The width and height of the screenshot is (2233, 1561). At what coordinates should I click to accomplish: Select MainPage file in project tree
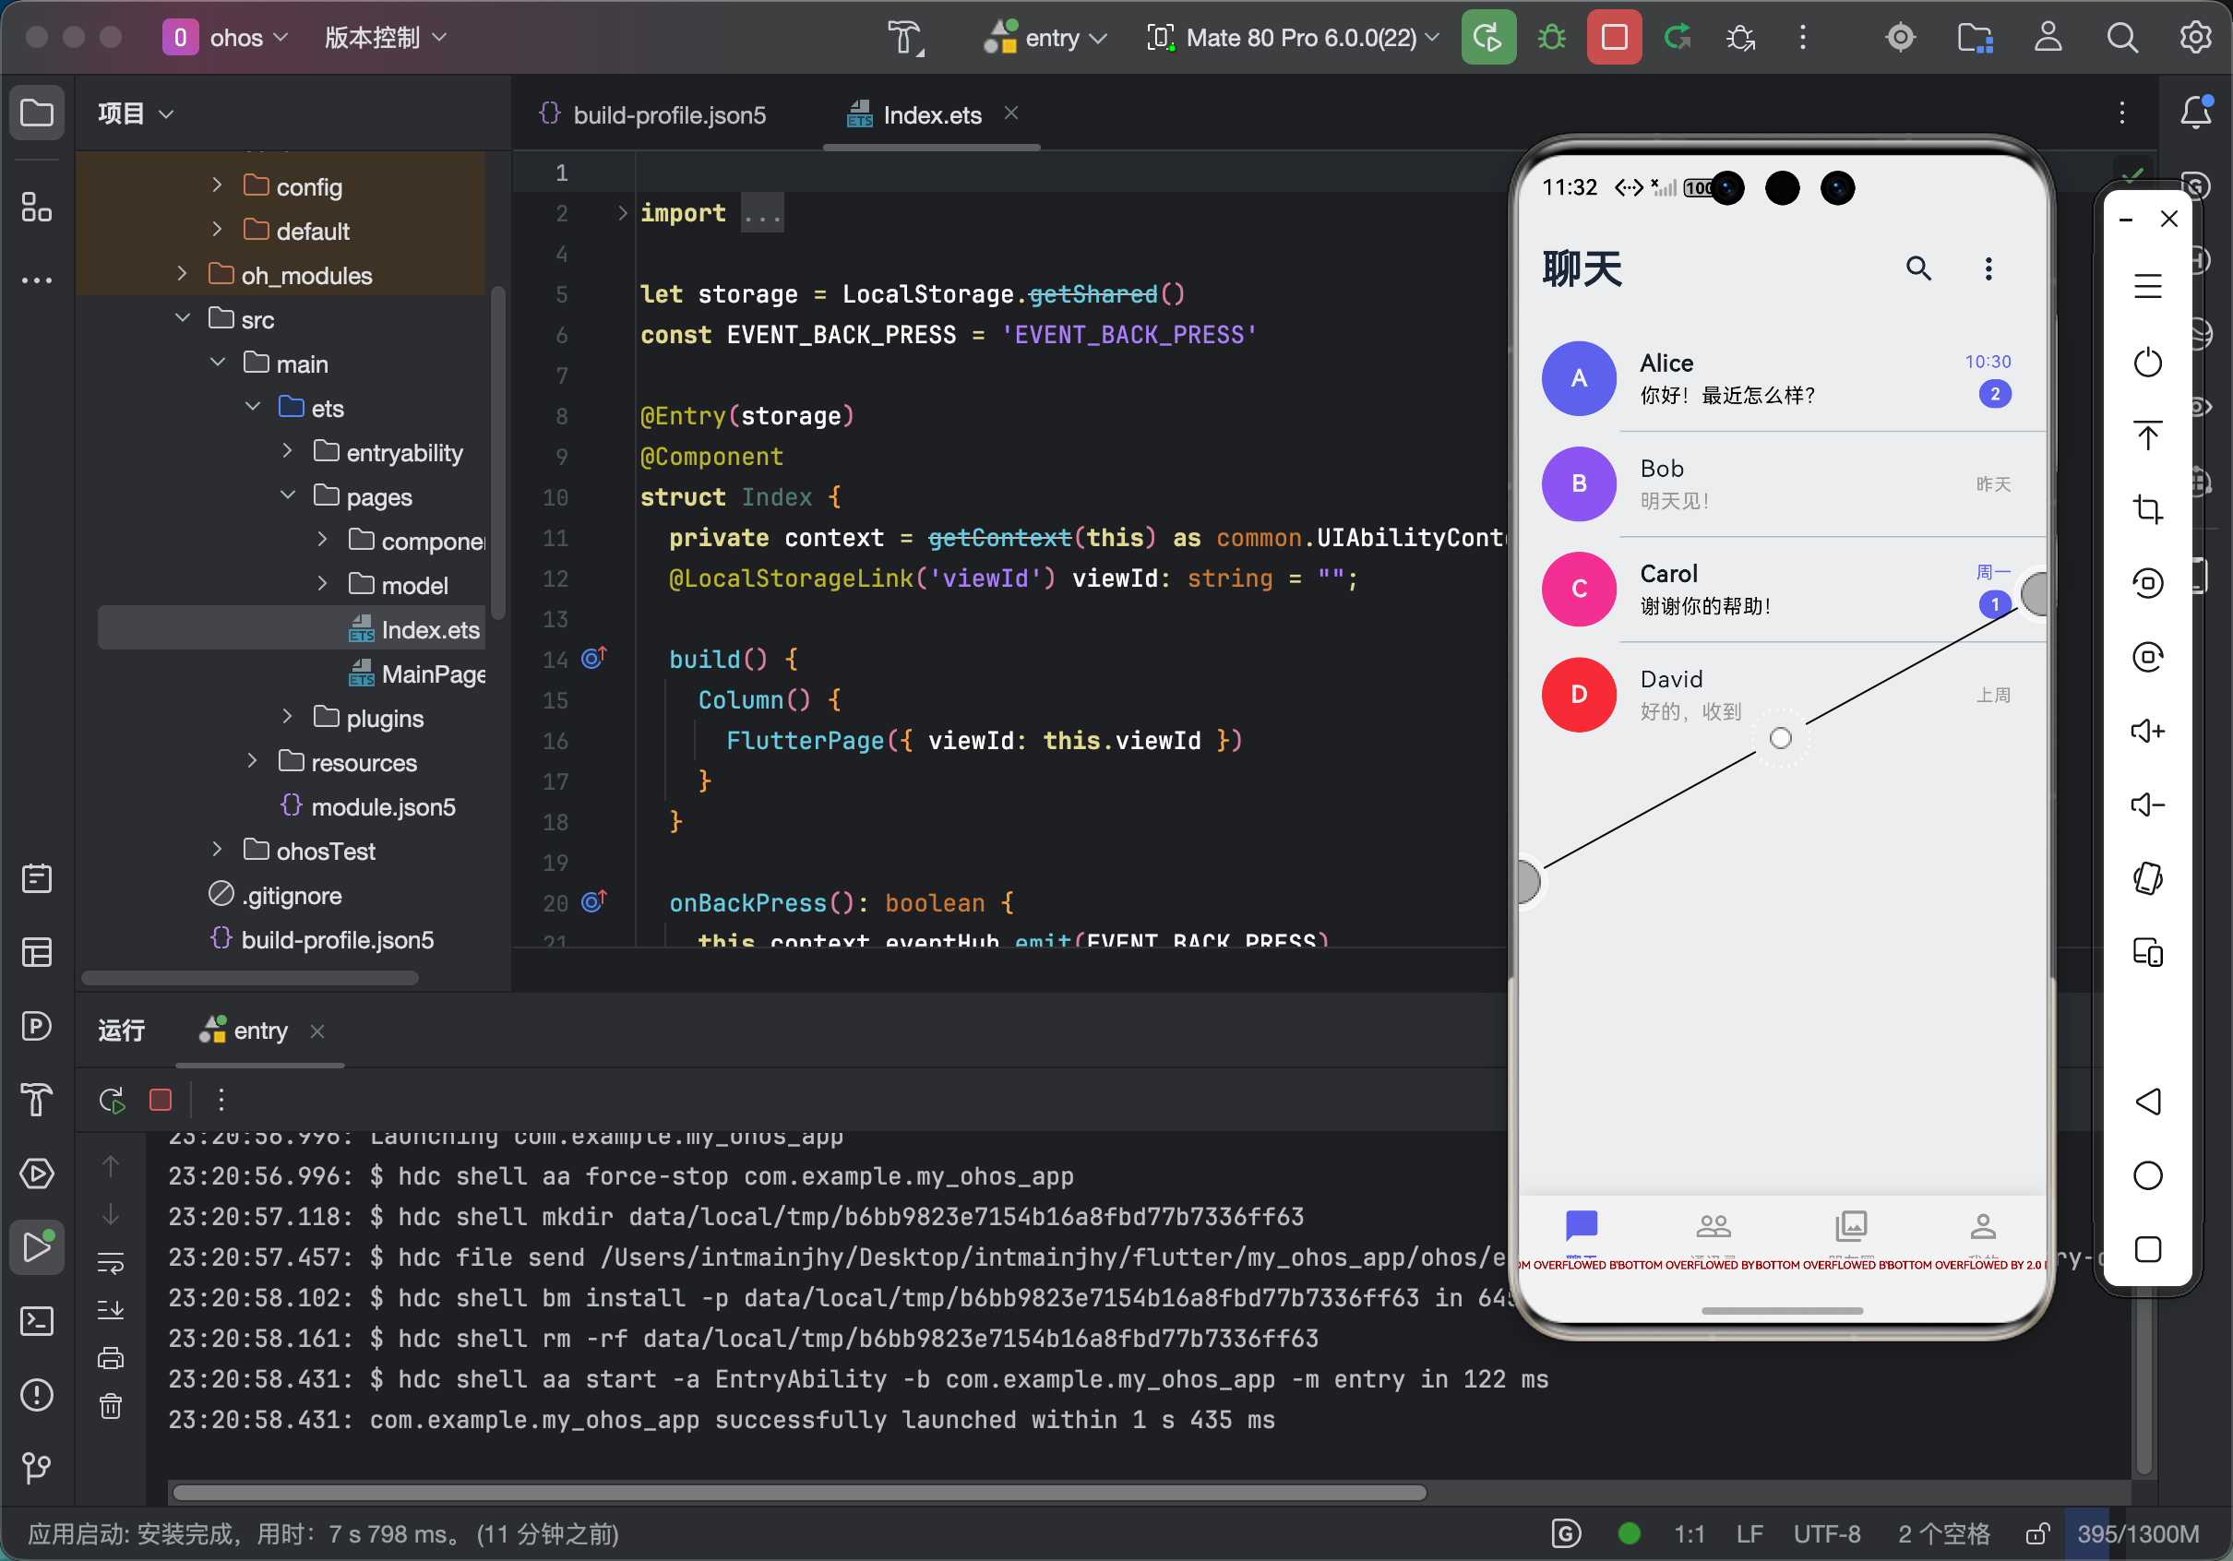point(432,674)
